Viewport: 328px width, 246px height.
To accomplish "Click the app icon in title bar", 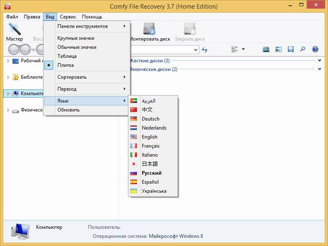I will pyautogui.click(x=7, y=6).
